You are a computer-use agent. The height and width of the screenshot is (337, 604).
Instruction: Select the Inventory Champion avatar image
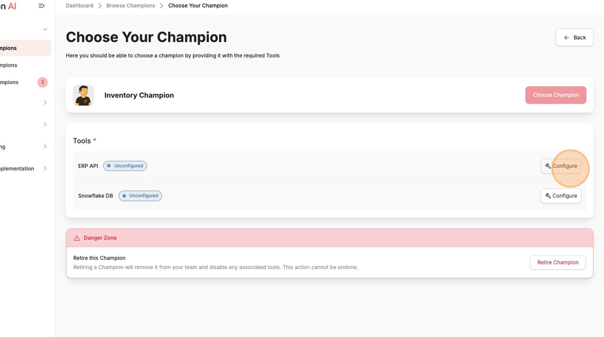(x=84, y=95)
